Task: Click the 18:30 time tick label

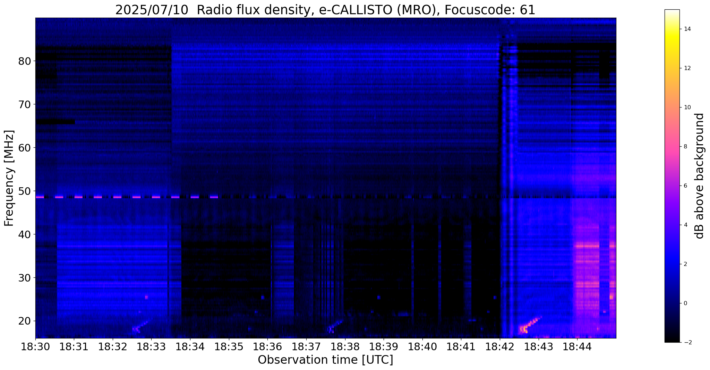Action: pyautogui.click(x=35, y=346)
